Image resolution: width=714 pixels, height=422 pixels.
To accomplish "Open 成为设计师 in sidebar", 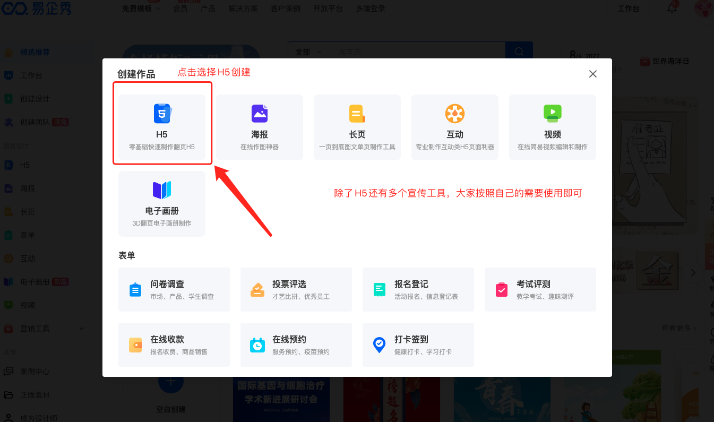I will tap(38, 418).
